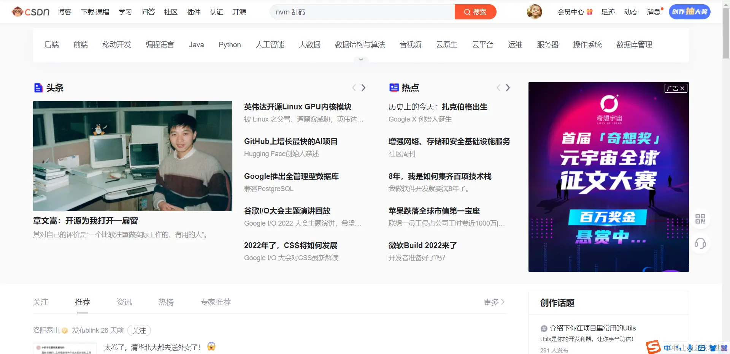The height and width of the screenshot is (354, 730).
Task: Switch to the 资讯 feed tab
Action: click(x=124, y=302)
